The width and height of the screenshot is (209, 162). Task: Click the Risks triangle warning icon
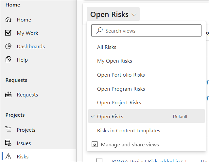(9, 156)
